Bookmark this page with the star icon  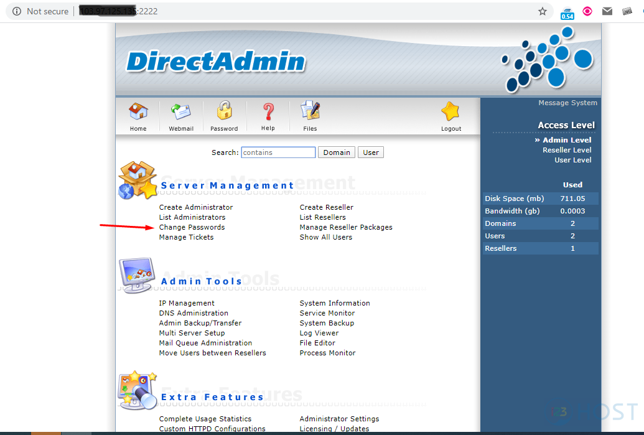tap(543, 11)
